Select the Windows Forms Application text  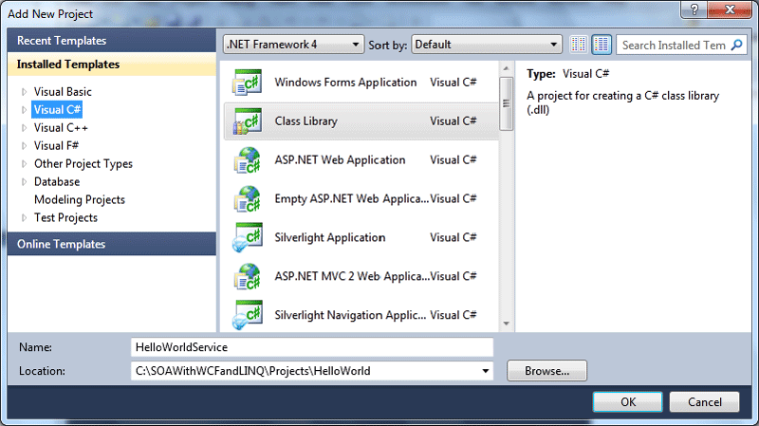(x=345, y=83)
